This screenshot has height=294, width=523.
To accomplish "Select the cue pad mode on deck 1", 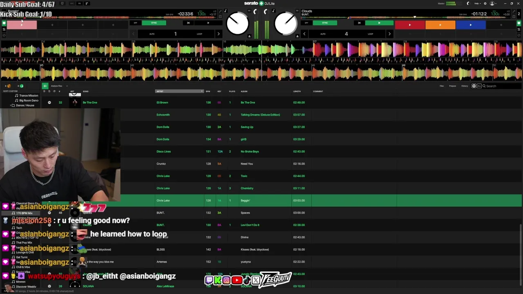I will pos(4,23).
